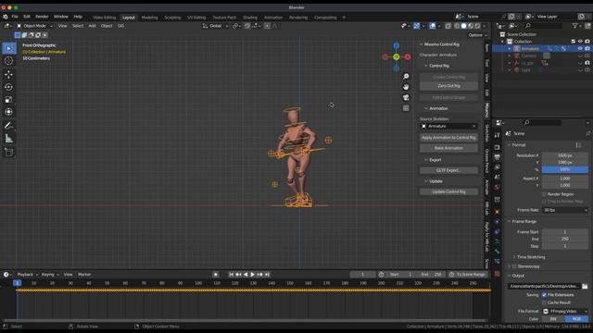Screen dimensions: 593x333
Task: Open the Source Skeleton Armature selector
Action: 448,126
